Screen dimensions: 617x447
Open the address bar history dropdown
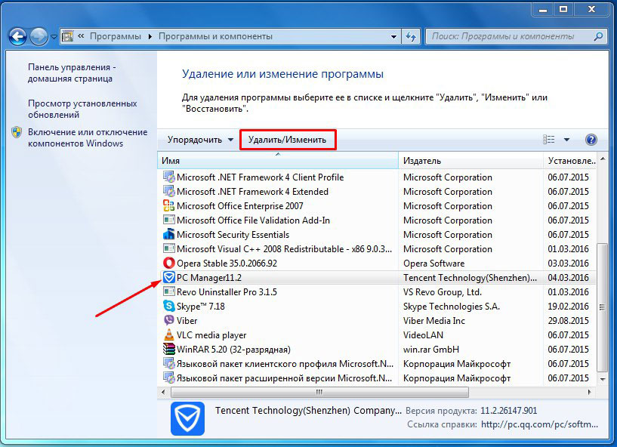(x=394, y=36)
